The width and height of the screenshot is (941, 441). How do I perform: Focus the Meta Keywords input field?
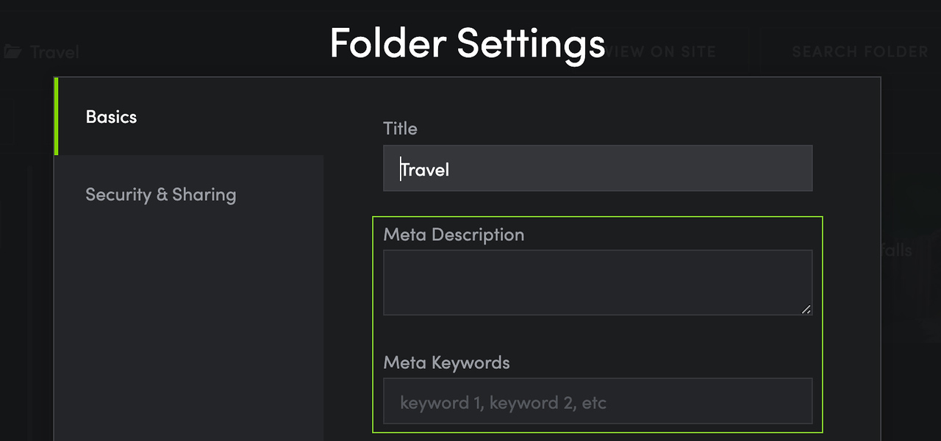(x=598, y=401)
